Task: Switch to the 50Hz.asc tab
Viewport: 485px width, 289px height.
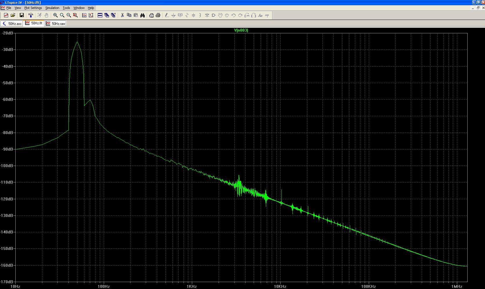Action: 12,23
